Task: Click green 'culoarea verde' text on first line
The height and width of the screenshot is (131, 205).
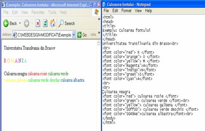Action: 58,74
